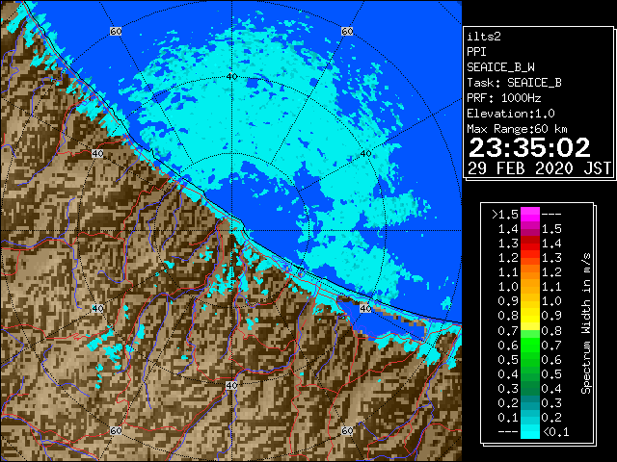Click the 40 km ring label due north over sea
Viewport: 617px width, 462px height.
pyautogui.click(x=231, y=77)
